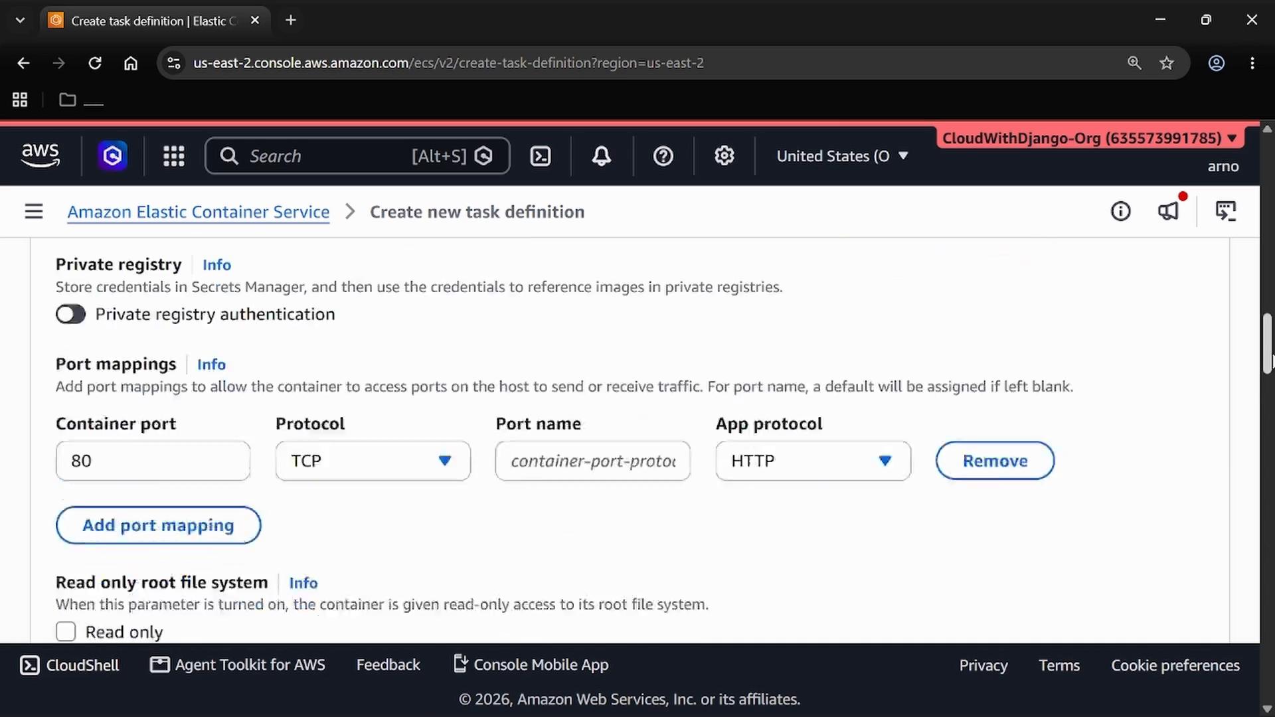The image size is (1275, 717).
Task: Open Info link for Private registry
Action: (217, 265)
